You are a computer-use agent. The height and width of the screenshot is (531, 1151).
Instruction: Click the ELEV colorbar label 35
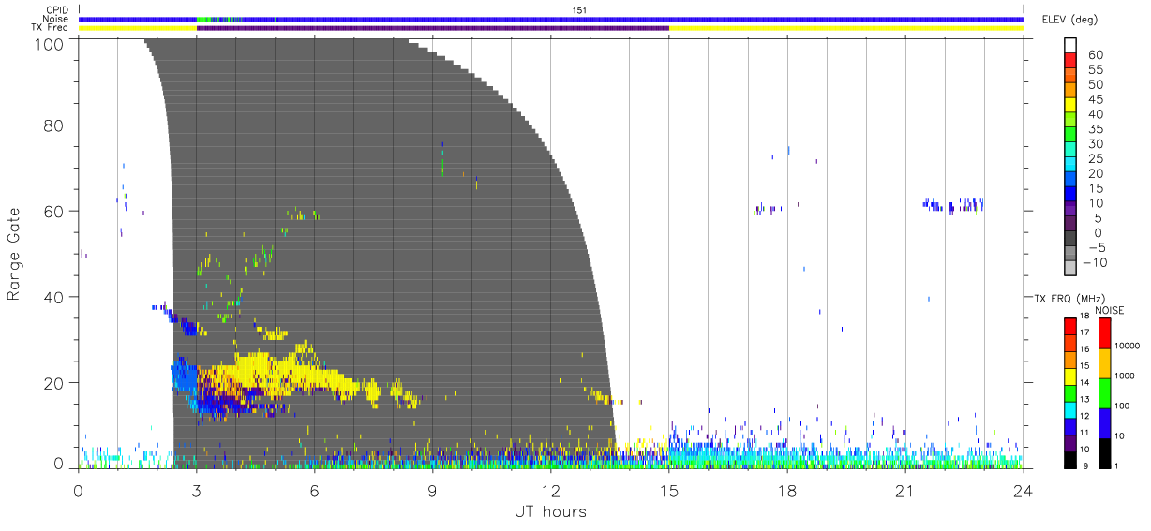click(1095, 129)
